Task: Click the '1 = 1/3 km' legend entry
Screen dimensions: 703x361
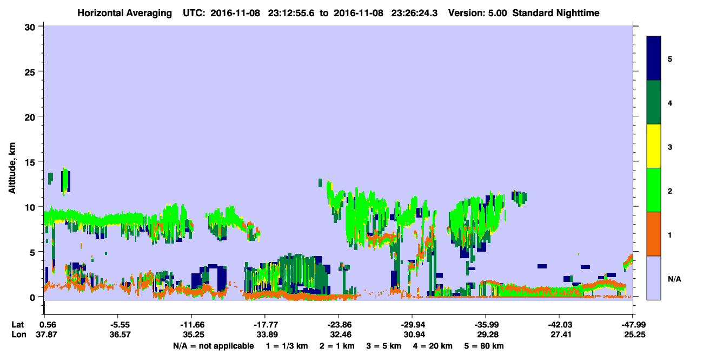Action: (288, 346)
